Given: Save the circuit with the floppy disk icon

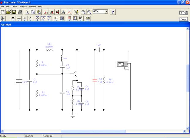Looking at the screenshot, I should (x=14, y=12).
